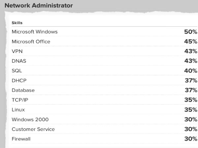
Task: Select the Microsoft Office skill label
Action: pyautogui.click(x=31, y=42)
